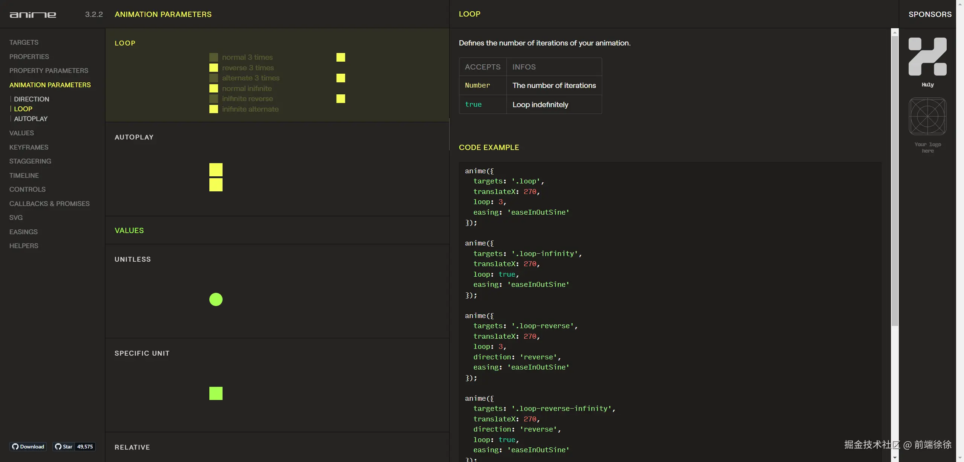Open Callbacks & Promises menu item
964x462 pixels.
pos(49,204)
